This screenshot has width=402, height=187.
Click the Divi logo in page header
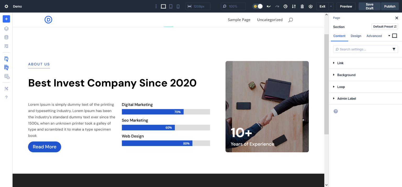tap(48, 20)
